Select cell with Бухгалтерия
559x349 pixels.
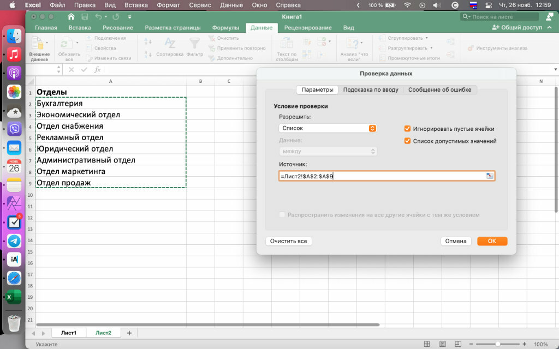[x=110, y=103]
